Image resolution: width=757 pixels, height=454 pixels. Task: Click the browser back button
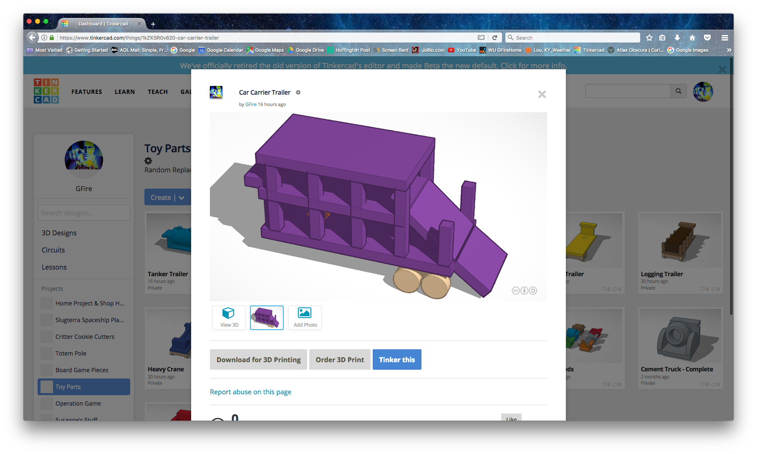tap(32, 38)
